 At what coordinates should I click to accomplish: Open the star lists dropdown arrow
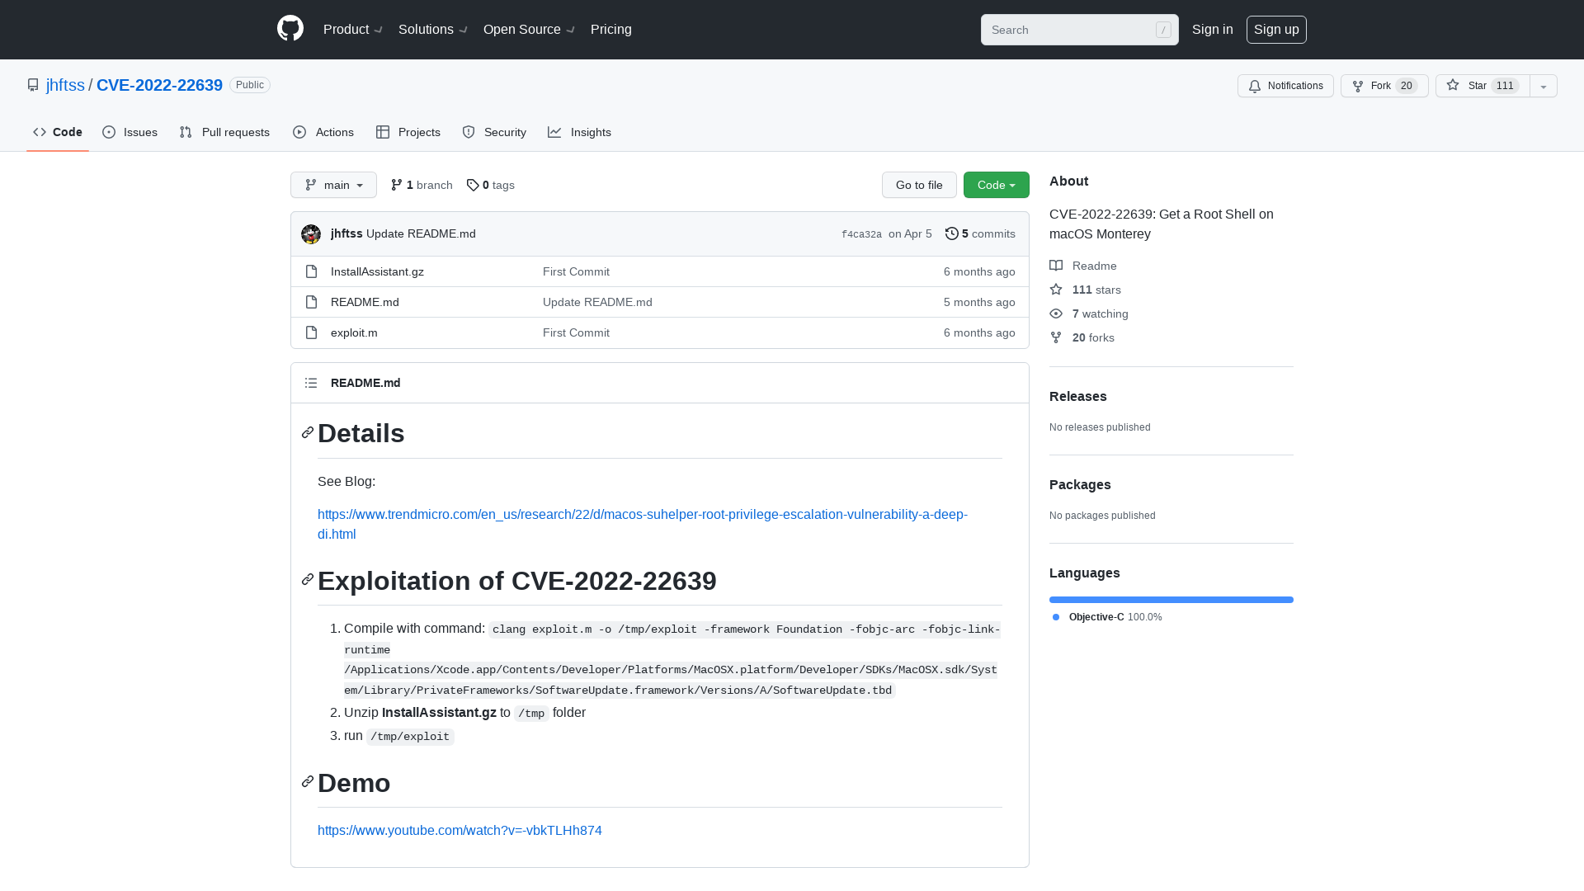pyautogui.click(x=1544, y=86)
